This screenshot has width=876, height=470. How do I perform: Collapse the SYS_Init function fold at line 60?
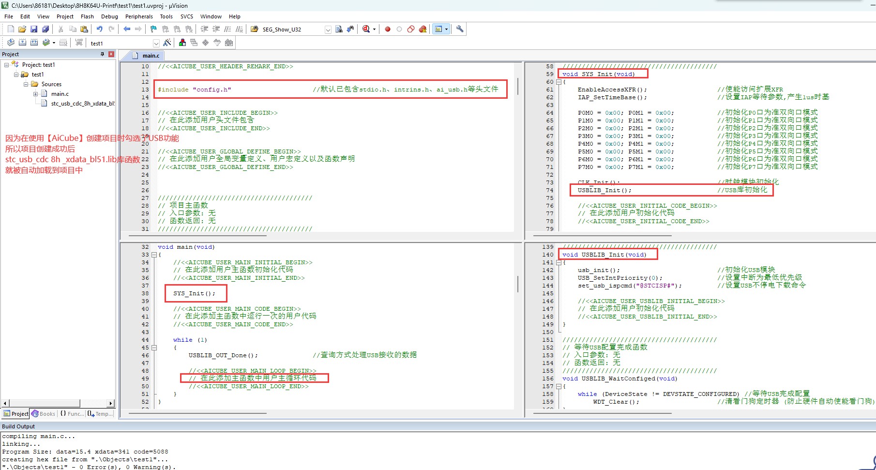559,82
